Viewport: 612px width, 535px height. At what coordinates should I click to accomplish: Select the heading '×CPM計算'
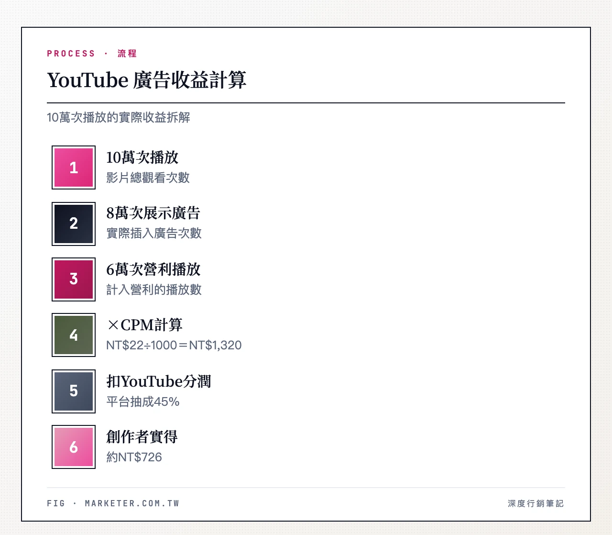pyautogui.click(x=144, y=325)
